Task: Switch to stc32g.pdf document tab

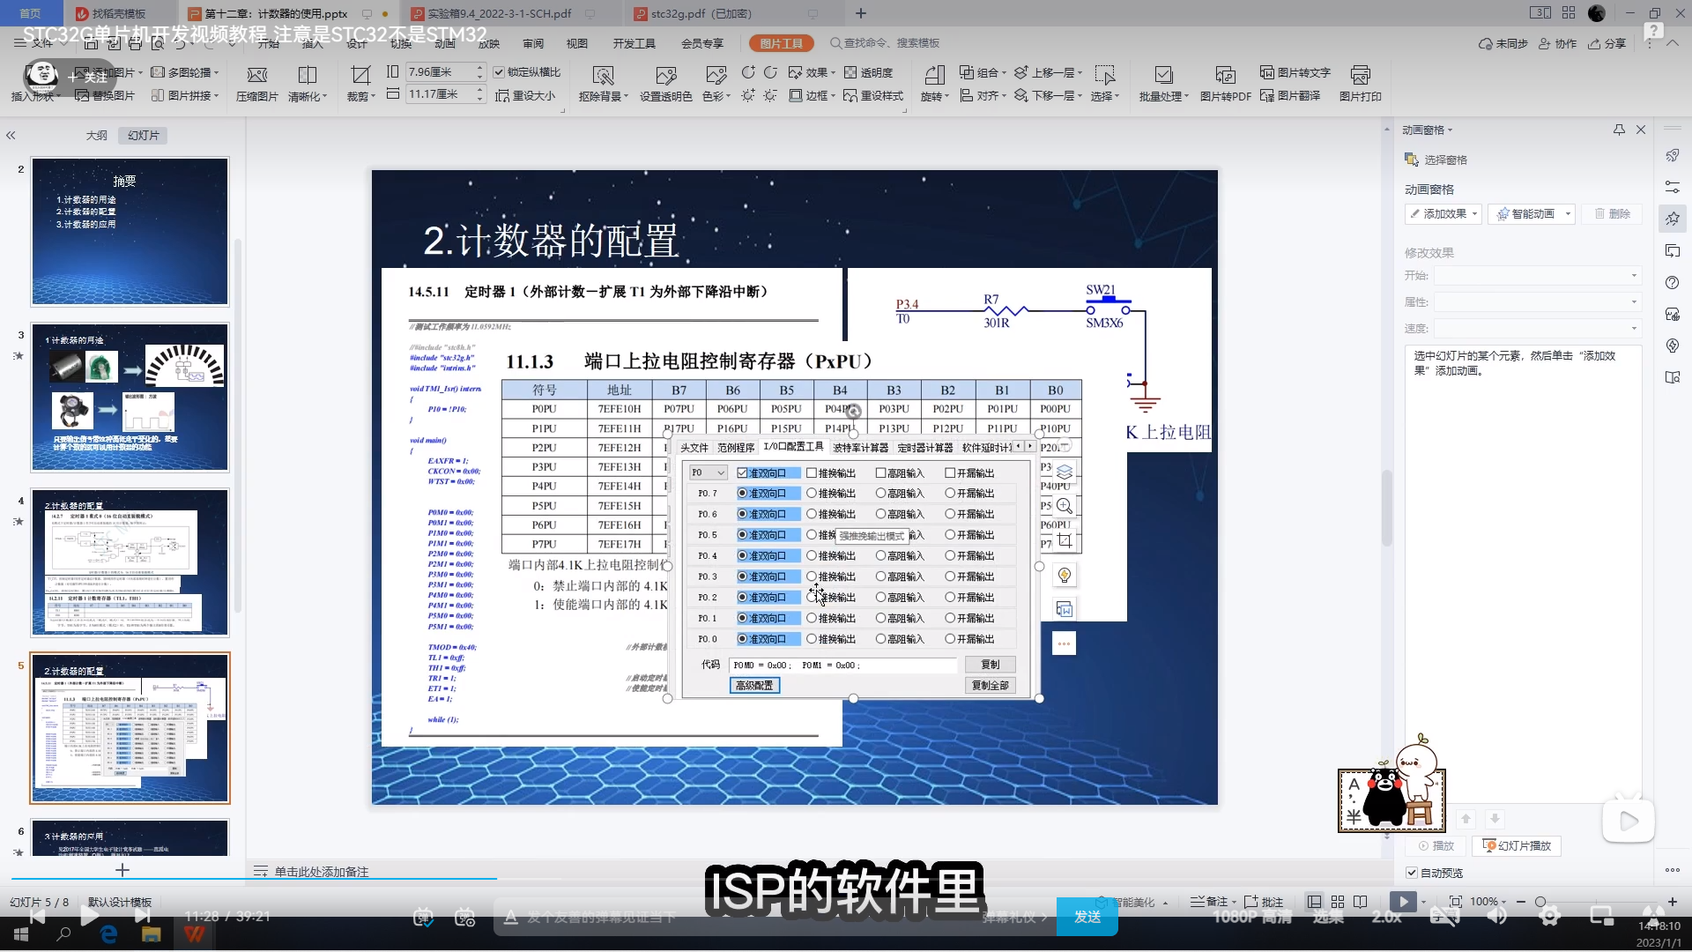Action: (701, 13)
